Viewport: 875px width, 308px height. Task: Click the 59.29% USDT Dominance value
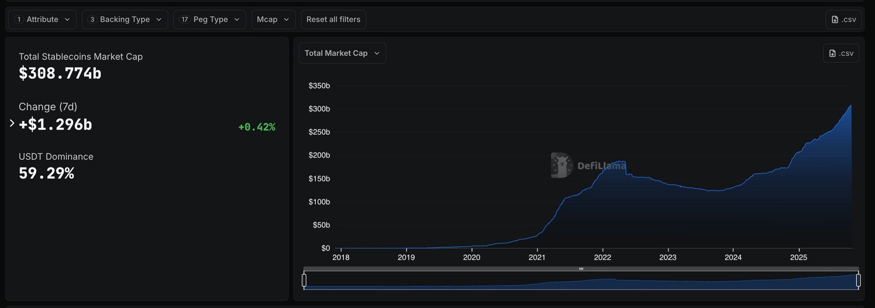46,173
